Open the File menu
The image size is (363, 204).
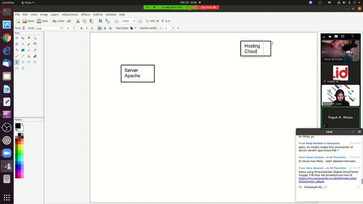18,14
